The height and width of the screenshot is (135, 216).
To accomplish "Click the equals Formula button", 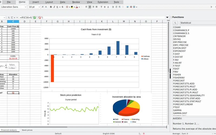I will tap(17, 18).
